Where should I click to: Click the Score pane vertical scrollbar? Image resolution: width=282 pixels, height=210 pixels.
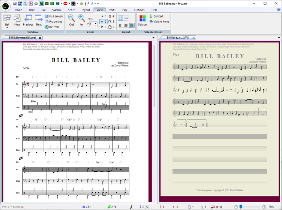pos(154,76)
